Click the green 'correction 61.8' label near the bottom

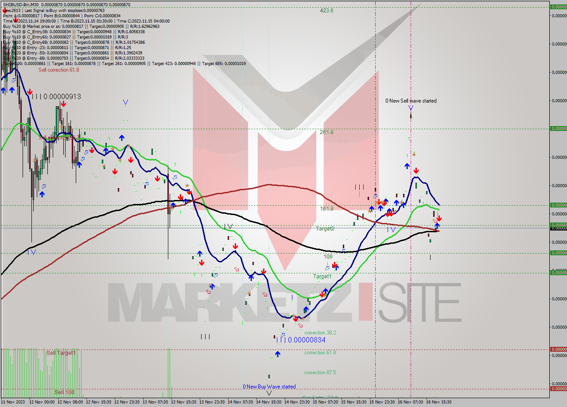[320, 353]
